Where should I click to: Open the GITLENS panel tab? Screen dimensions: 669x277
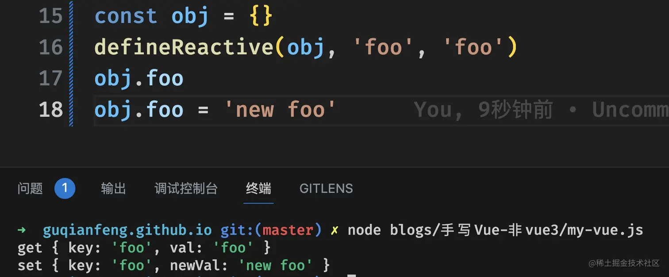[326, 189]
